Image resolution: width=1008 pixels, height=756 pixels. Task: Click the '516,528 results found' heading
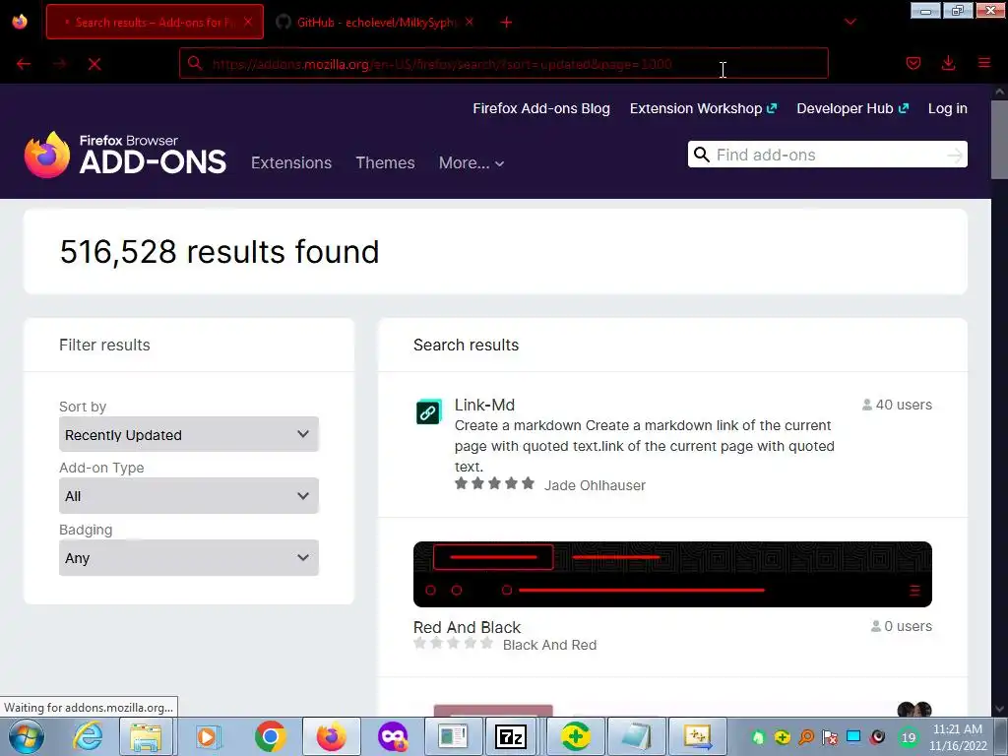(x=220, y=251)
